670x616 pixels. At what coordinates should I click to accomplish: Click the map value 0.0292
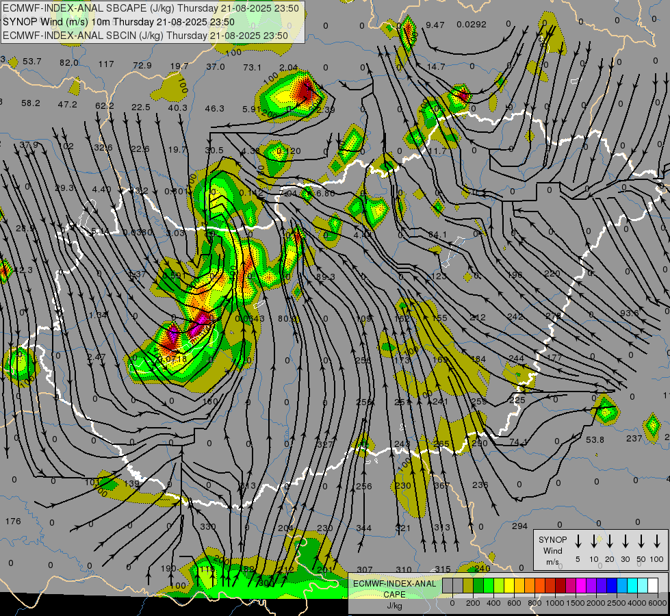point(472,25)
